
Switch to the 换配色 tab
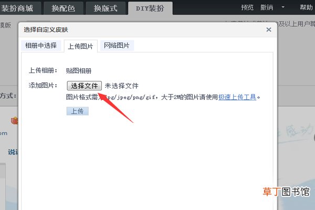tap(64, 8)
